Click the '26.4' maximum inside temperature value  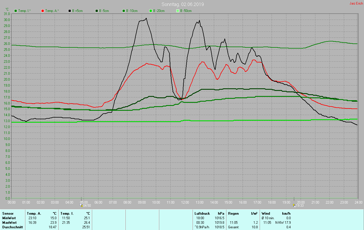(87, 222)
